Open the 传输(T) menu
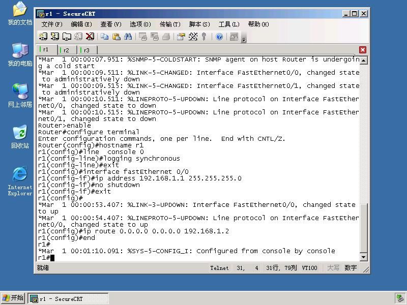 (170, 24)
